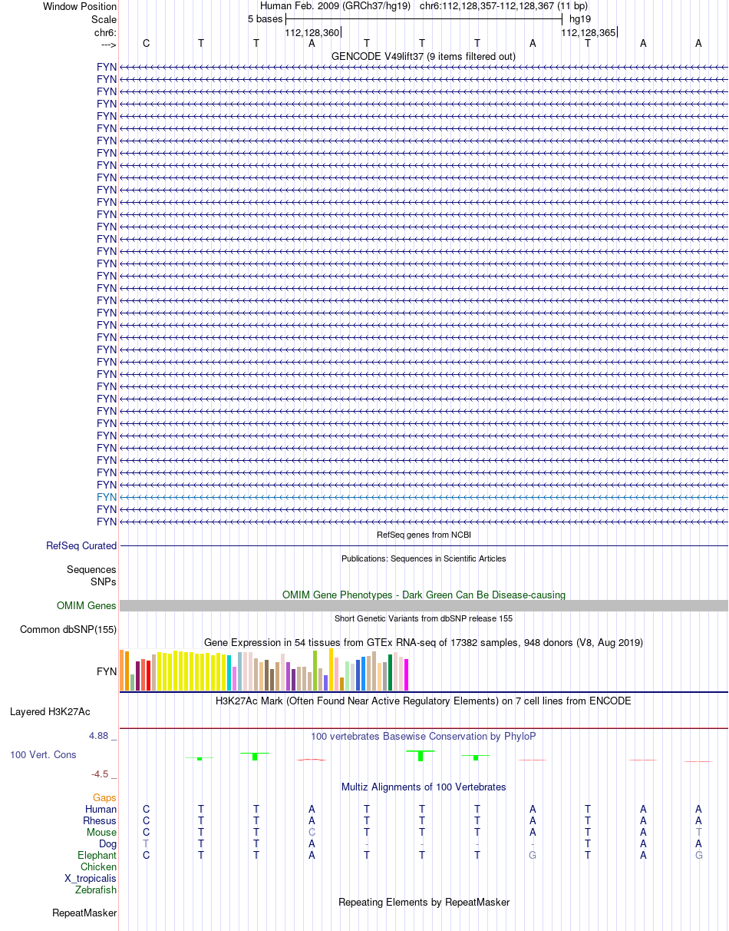Image resolution: width=729 pixels, height=931 pixels.
Task: Click the gray OMIM Genes item bar
Action: [424, 606]
